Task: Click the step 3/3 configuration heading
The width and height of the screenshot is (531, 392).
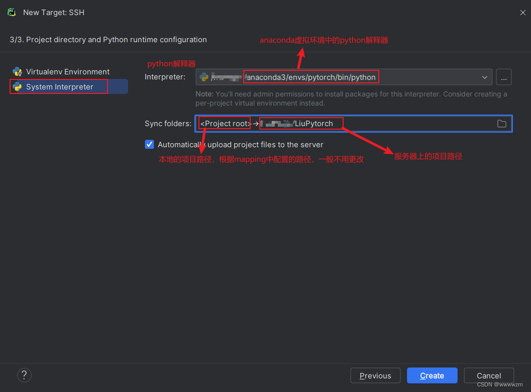Action: tap(108, 40)
